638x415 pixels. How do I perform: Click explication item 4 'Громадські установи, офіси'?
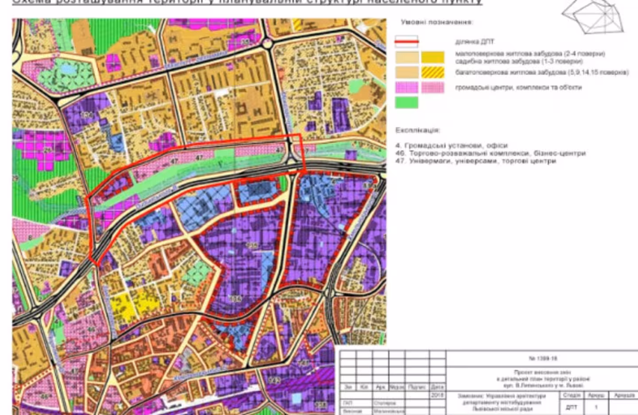pyautogui.click(x=451, y=145)
